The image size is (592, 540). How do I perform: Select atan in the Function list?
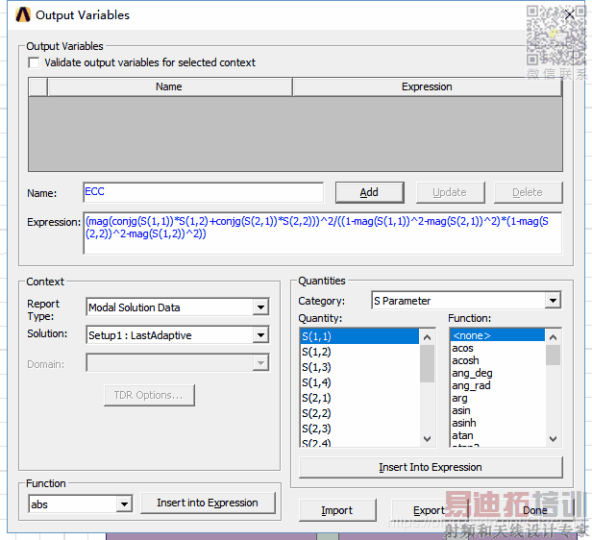coord(498,435)
